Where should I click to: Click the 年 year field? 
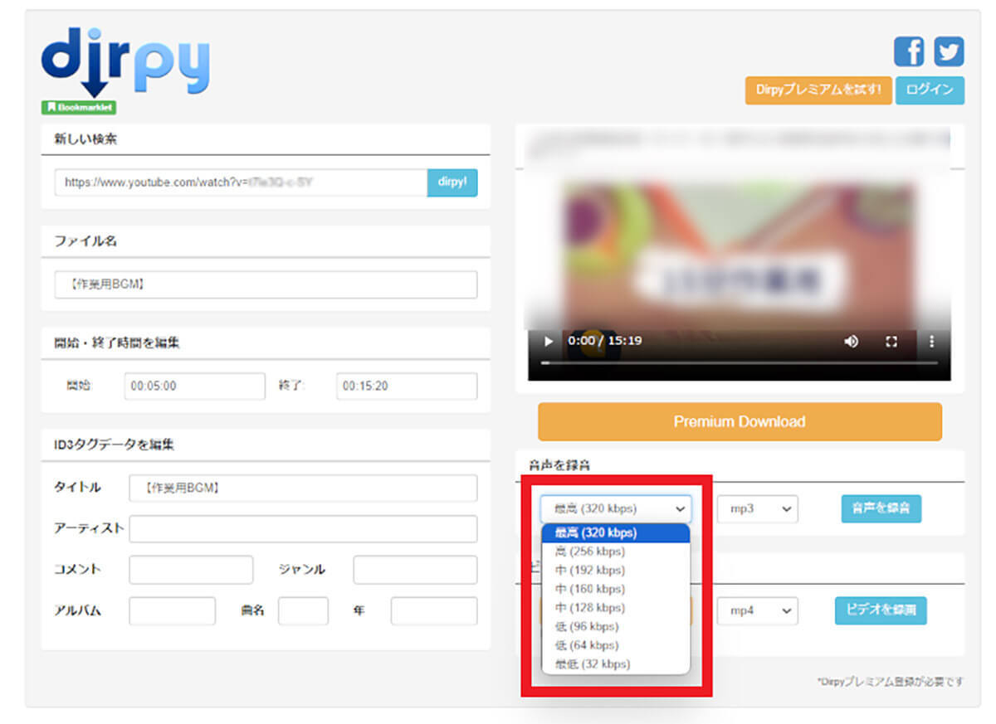coord(434,611)
